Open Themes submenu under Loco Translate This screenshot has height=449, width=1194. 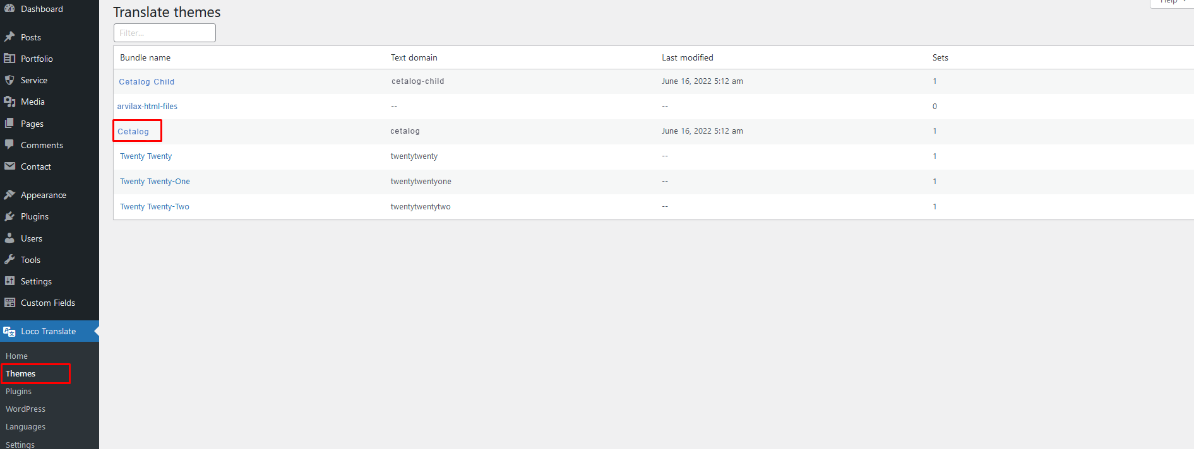tap(21, 374)
